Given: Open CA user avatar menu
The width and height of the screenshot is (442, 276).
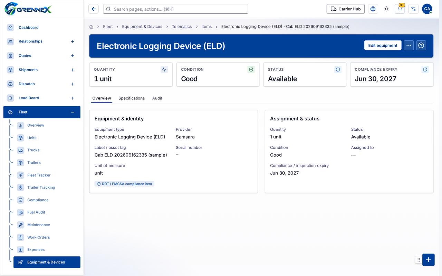Looking at the screenshot, I should click(427, 9).
